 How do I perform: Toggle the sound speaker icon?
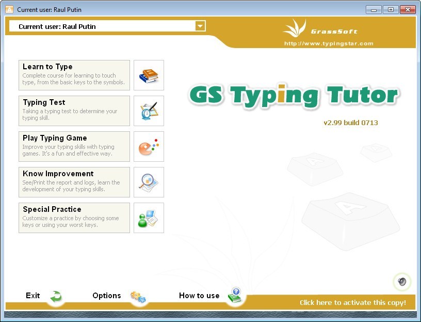click(402, 282)
